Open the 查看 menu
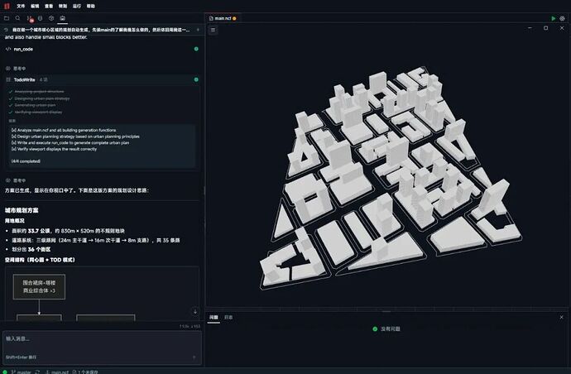 (49, 6)
